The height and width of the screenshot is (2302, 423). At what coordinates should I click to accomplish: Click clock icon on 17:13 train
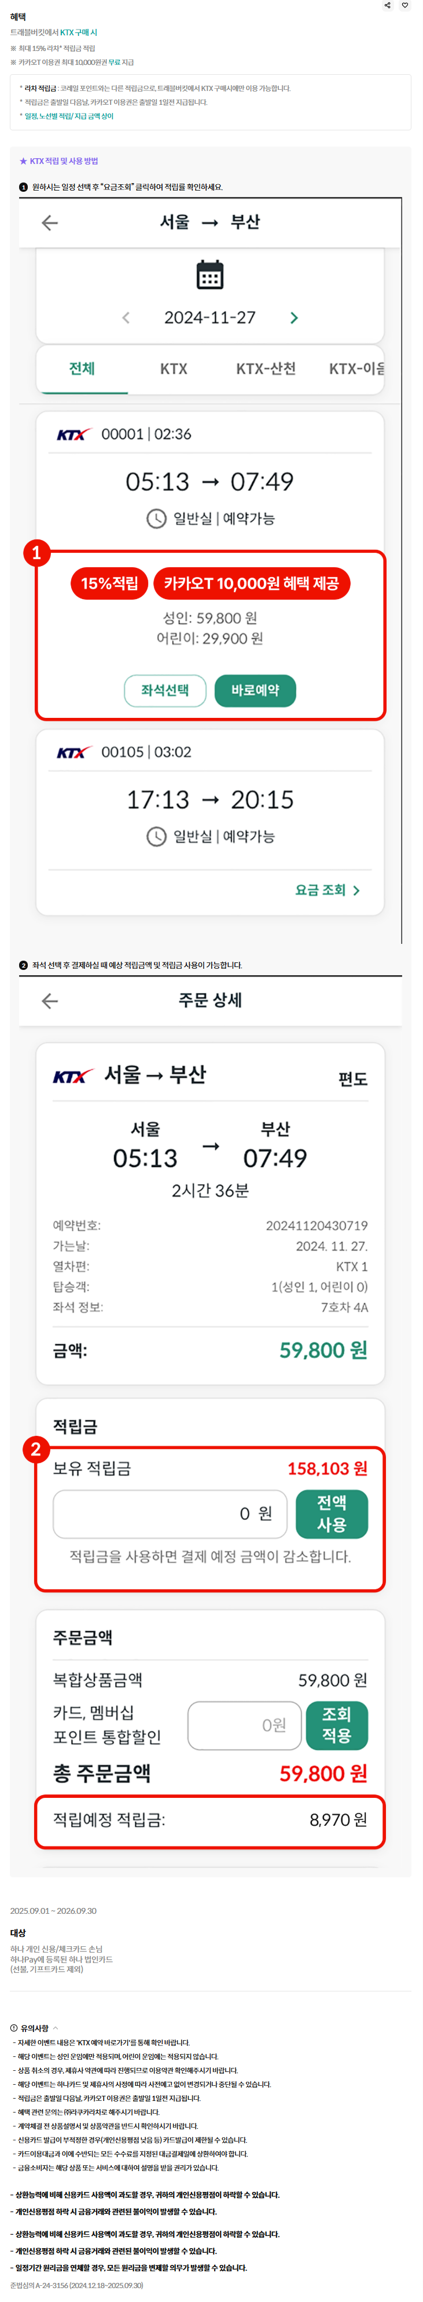click(x=156, y=837)
